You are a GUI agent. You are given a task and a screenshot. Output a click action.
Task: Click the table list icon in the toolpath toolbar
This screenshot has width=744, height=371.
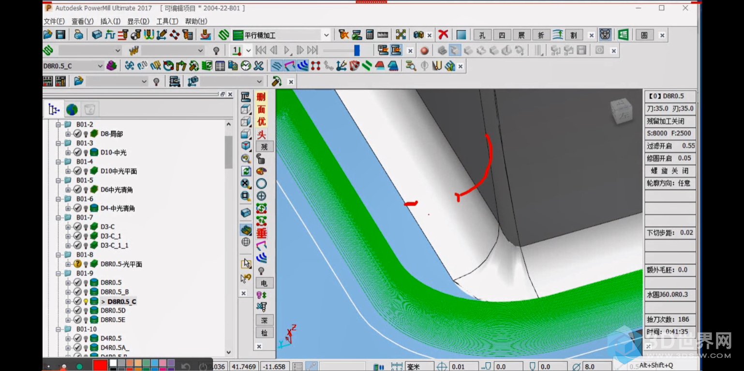220,66
